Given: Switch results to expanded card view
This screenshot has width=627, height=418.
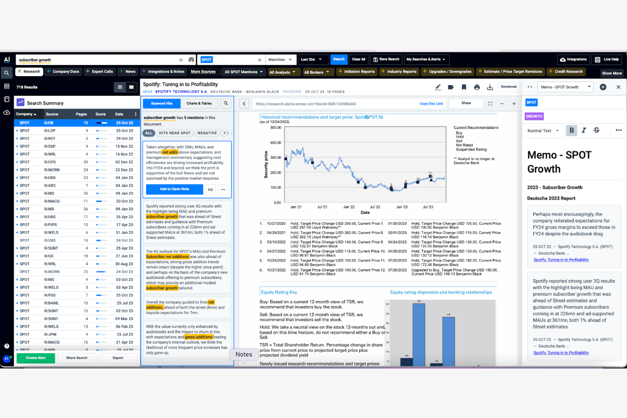Looking at the screenshot, I should 131,87.
